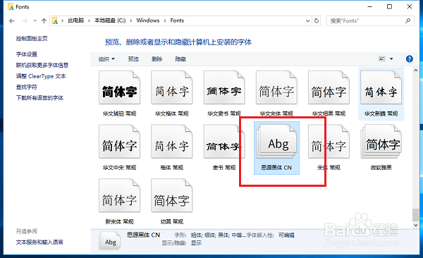Go up one folder level arrow
The height and width of the screenshot is (258, 423).
pos(44,20)
